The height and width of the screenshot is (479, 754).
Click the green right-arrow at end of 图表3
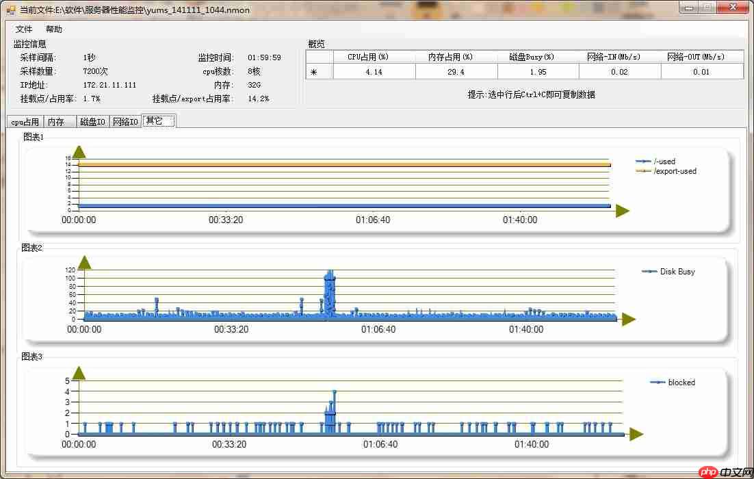pyautogui.click(x=636, y=433)
